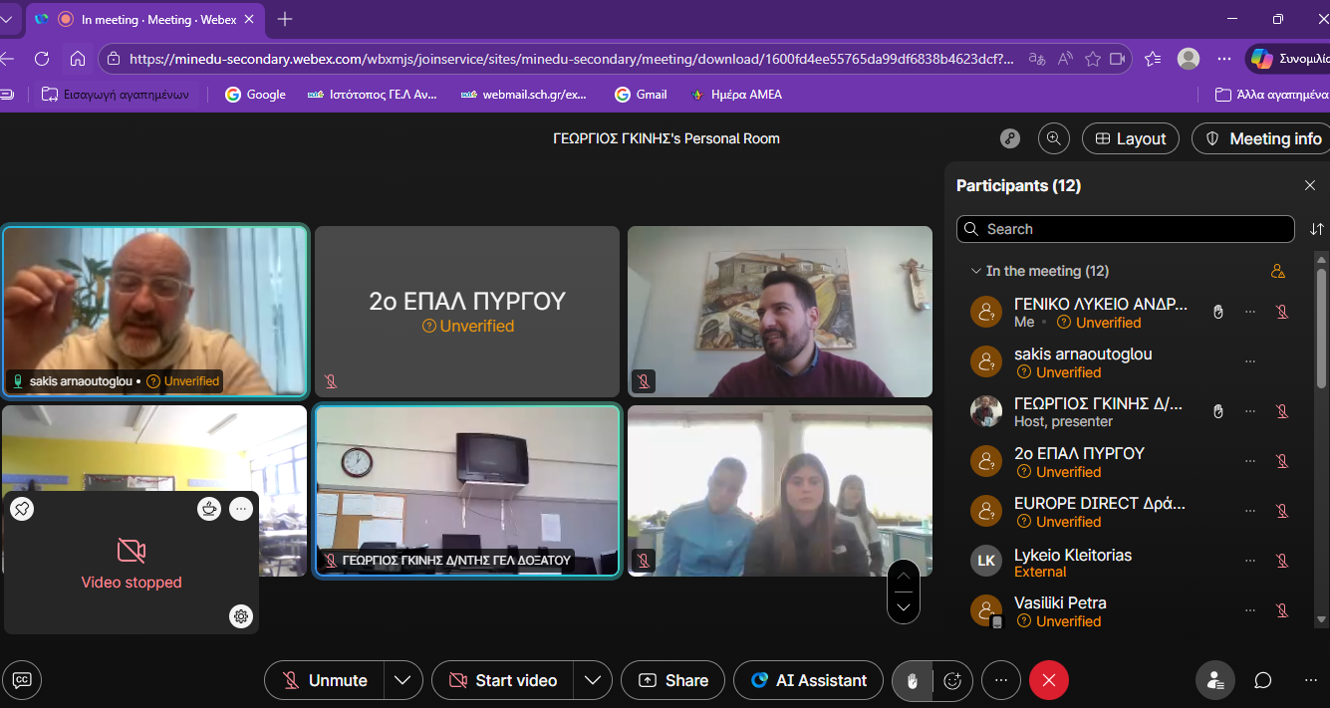Start video from the bottom toolbar
This screenshot has height=708, width=1330.
(x=503, y=680)
